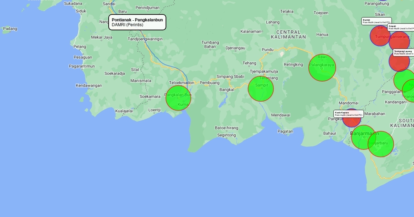The height and width of the screenshot is (217, 414).
Task: Select the green Sampit circle marker
Action: [261, 89]
